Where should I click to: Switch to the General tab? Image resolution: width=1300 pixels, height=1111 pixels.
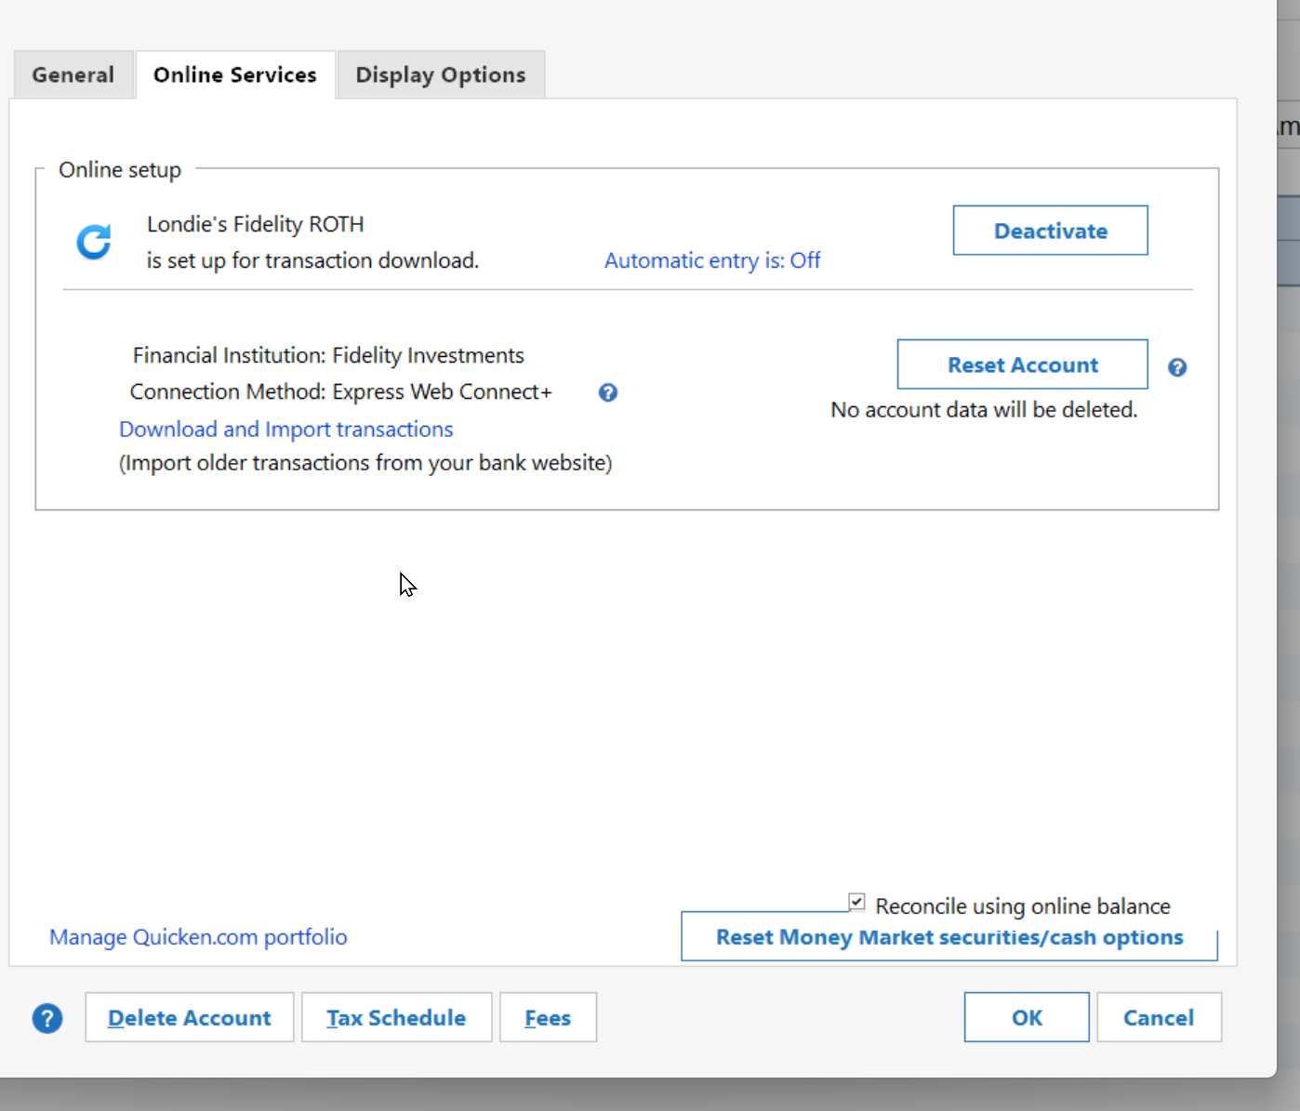coord(73,74)
